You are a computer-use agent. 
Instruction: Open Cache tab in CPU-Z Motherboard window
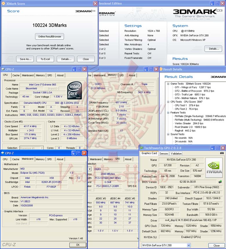16,159
